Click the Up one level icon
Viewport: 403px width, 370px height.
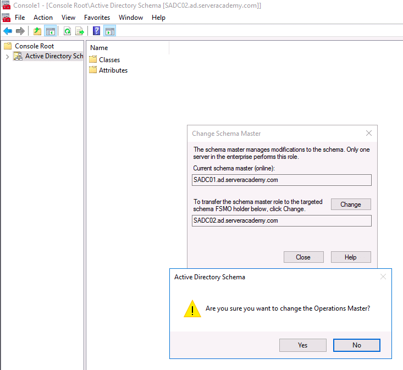[x=37, y=31]
